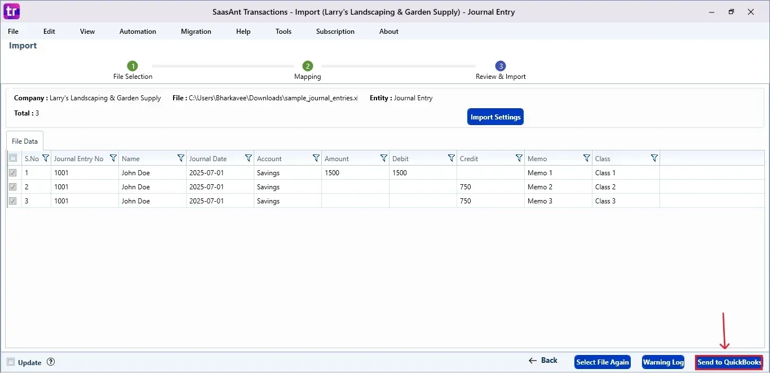Click the Savings account cell in row 3

[287, 201]
